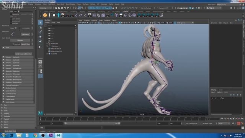Click the Update Now button
The height and width of the screenshot is (138, 245).
pyautogui.click(x=26, y=44)
